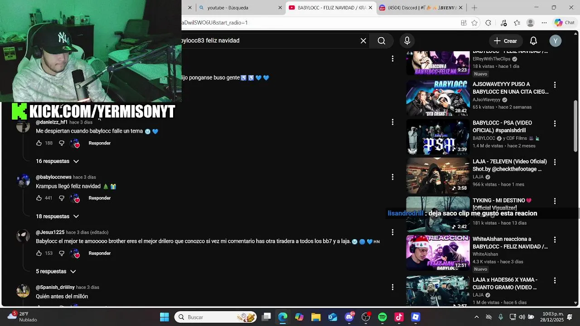Image resolution: width=580 pixels, height=326 pixels.
Task: Expand 5 respuestas under Jesux1225
Action: 56,271
